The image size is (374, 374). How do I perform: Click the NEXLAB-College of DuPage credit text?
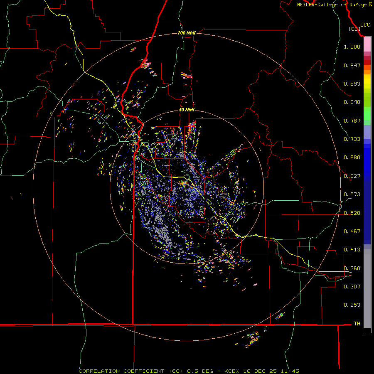[x=332, y=5]
